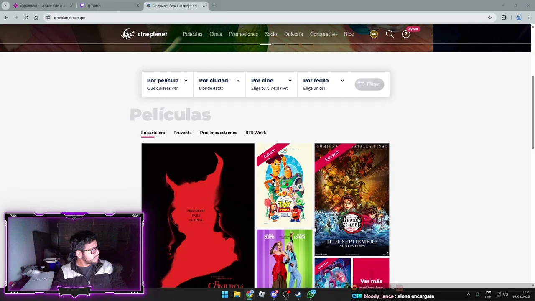Expand the Chrome tab search dropdown
Image resolution: width=535 pixels, height=301 pixels.
[5, 6]
